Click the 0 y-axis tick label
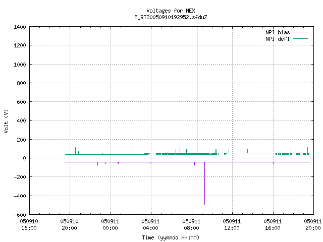The height and width of the screenshot is (242, 323). 25,158
